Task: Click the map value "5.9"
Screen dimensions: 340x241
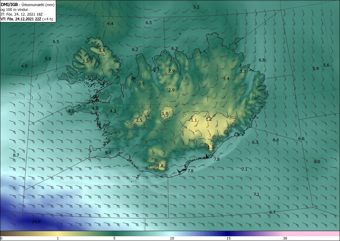Action: [x=316, y=68]
